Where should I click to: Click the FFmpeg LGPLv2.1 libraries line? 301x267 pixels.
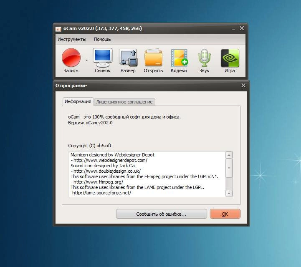tap(144, 176)
